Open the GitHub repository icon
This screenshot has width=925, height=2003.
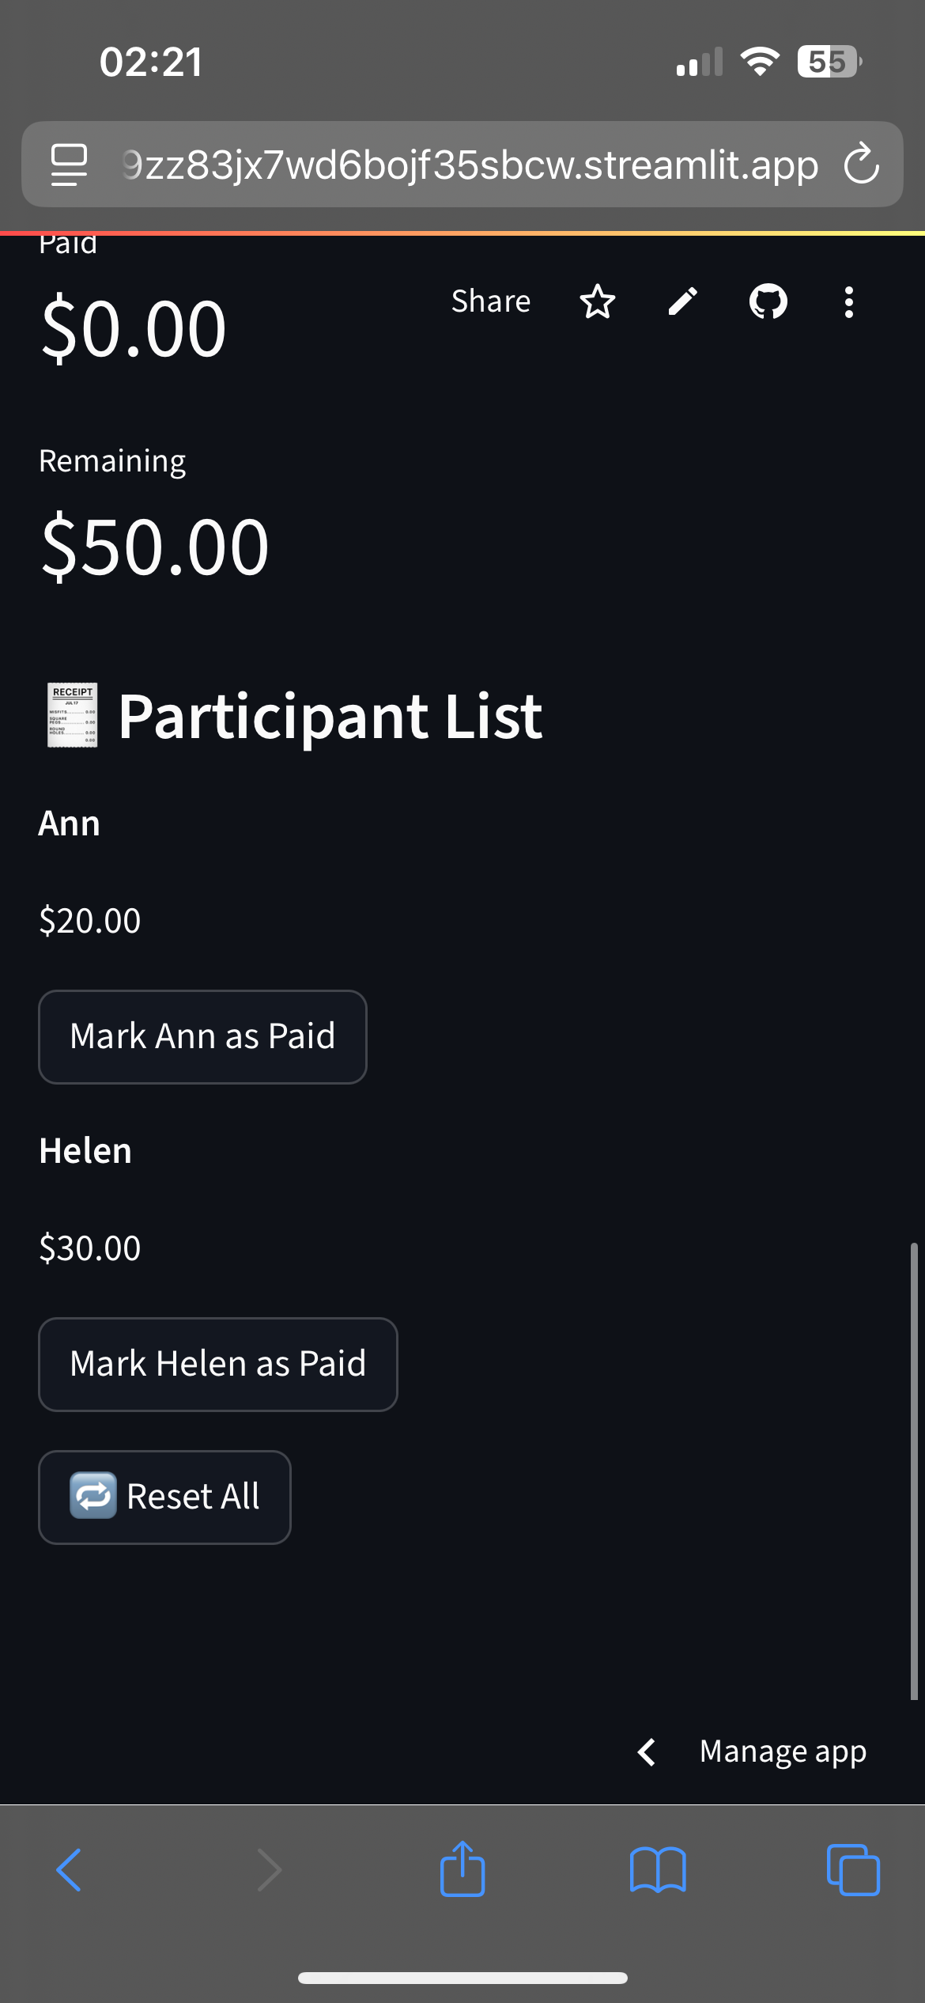point(768,301)
